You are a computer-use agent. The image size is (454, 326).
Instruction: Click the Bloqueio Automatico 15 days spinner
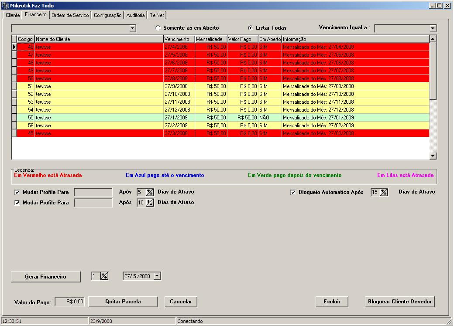pos(384,192)
